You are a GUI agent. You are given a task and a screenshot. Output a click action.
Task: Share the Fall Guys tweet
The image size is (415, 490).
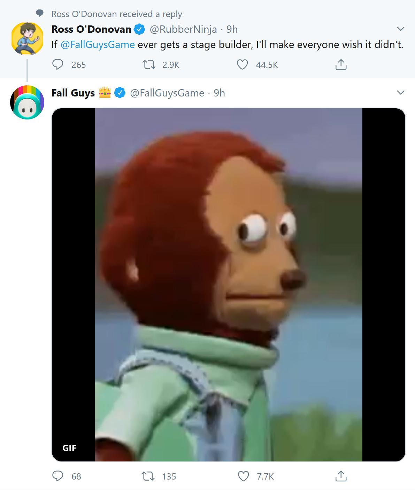340,476
